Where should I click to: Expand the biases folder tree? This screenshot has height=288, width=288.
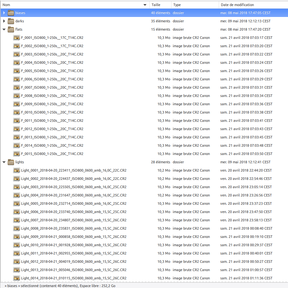click(4, 13)
